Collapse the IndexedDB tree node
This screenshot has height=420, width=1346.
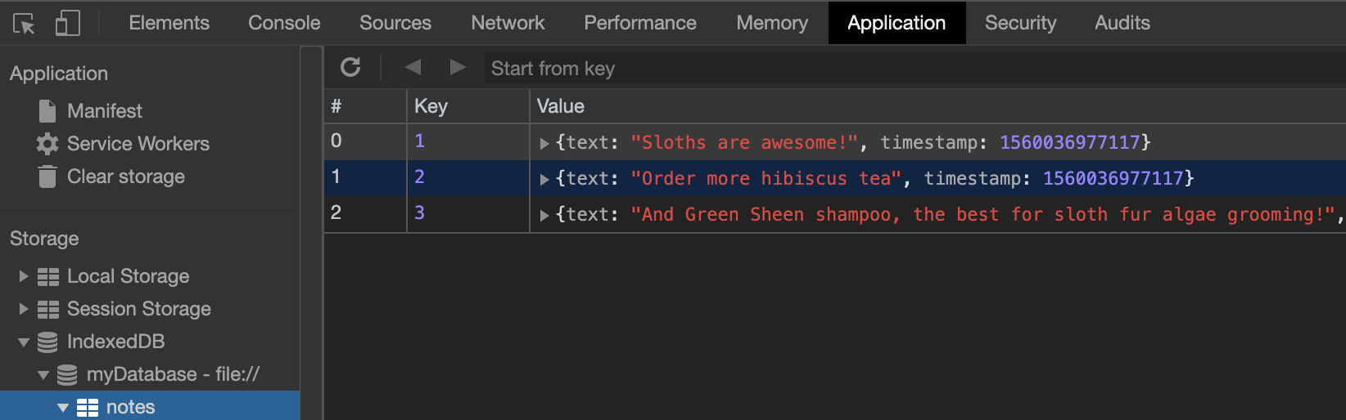24,342
